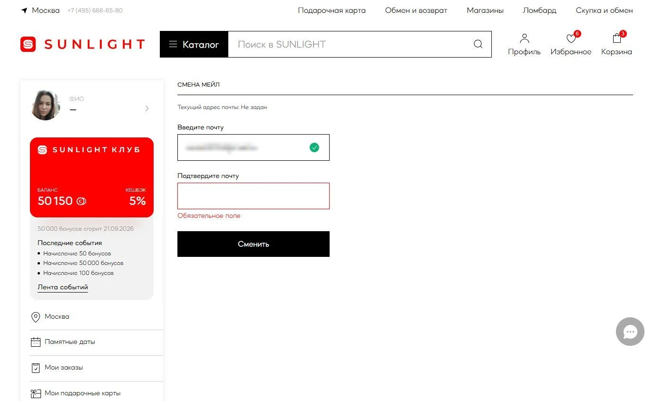
Task: Click the phone number +7 (495) 668-65-80
Action: tap(95, 10)
